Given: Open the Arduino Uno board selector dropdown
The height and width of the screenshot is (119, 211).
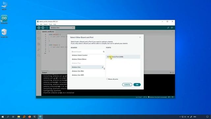Looking at the screenshot, I should coord(62,28).
